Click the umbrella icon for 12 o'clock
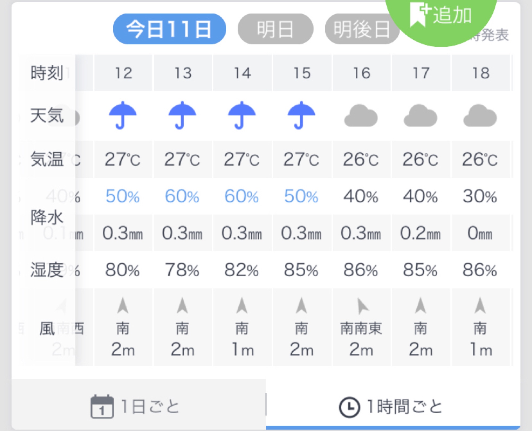Screen dimensions: 532x431 123,115
